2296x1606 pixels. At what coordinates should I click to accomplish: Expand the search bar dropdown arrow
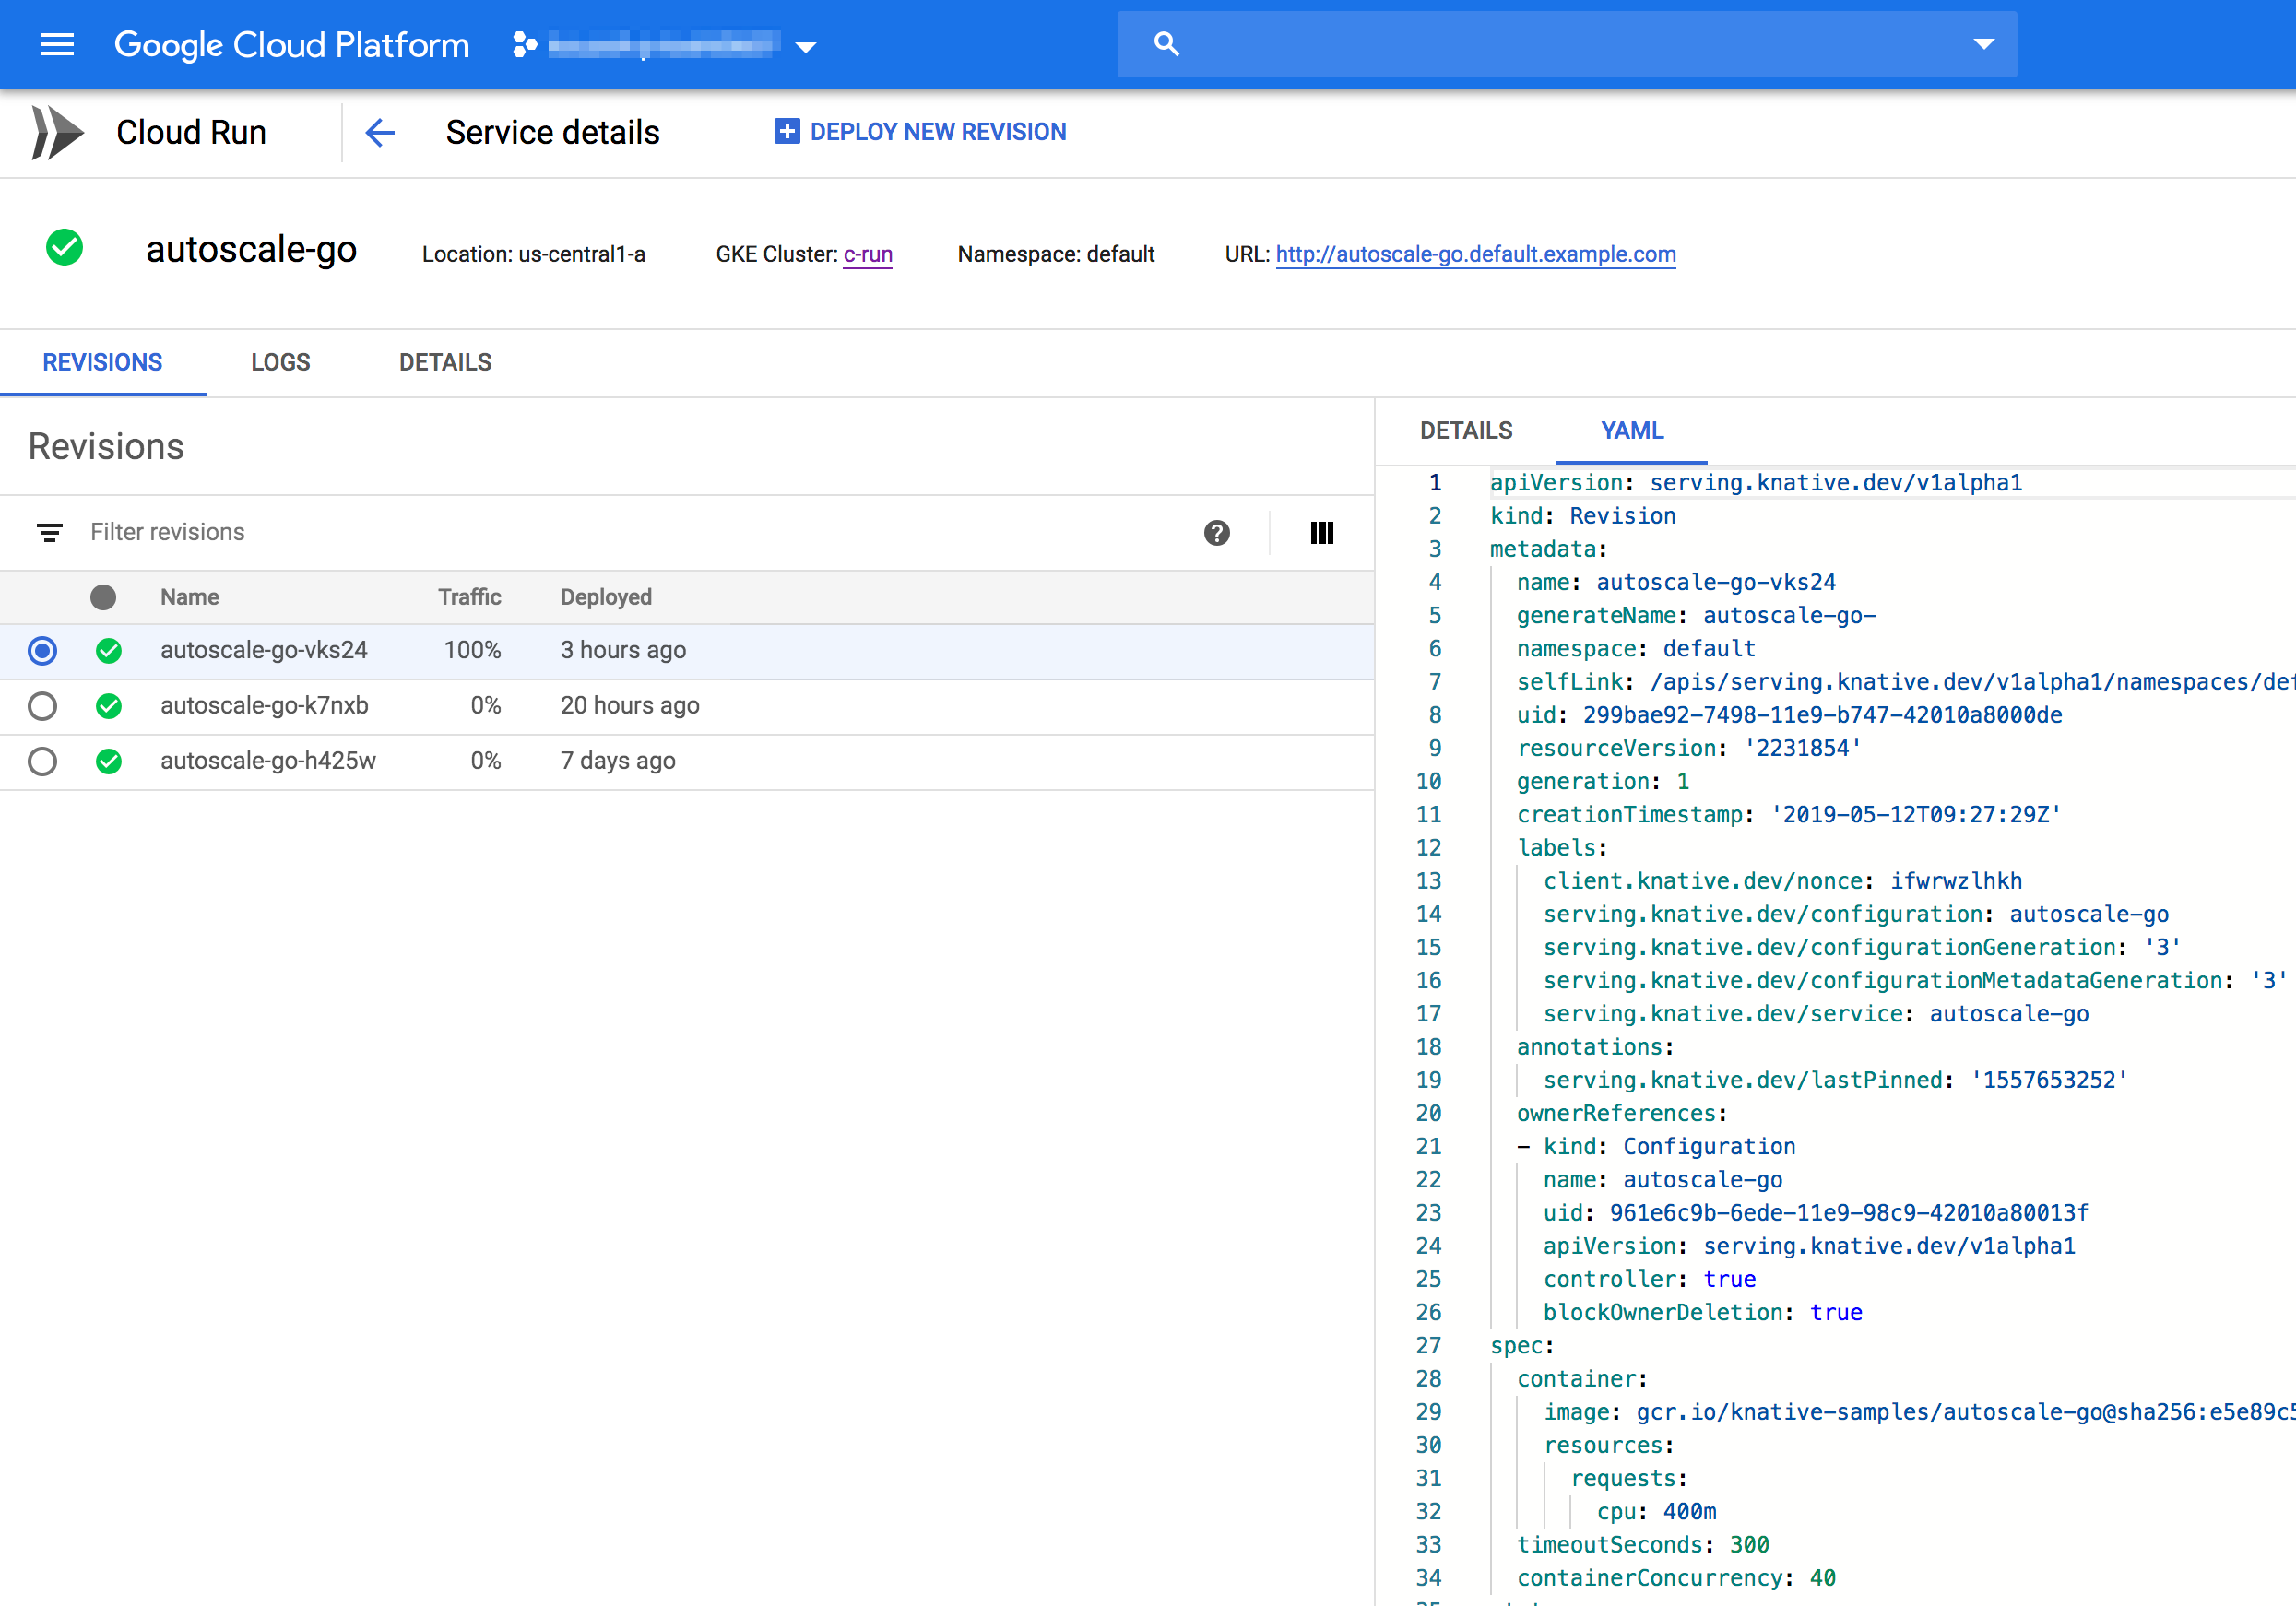pyautogui.click(x=1984, y=44)
